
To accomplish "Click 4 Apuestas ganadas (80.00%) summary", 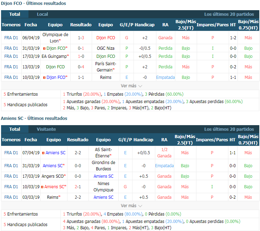I will (91, 222).
